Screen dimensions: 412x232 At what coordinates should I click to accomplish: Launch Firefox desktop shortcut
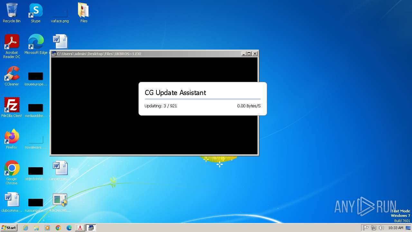coord(12,139)
